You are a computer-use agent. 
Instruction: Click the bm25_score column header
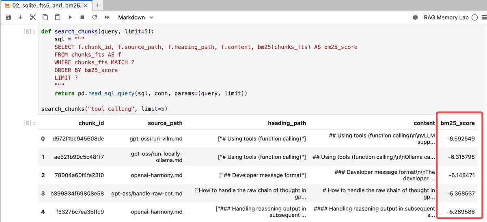pyautogui.click(x=458, y=123)
